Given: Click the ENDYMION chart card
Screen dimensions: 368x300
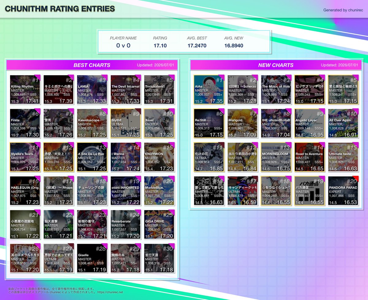Looking at the screenshot, I should coord(159,157).
